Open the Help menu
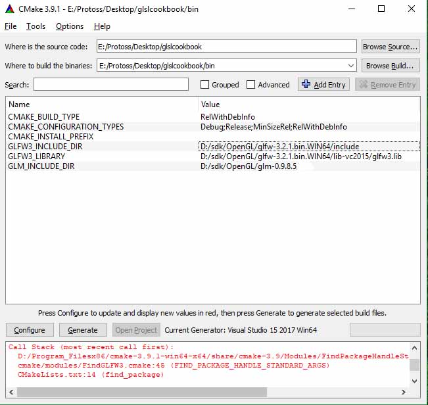Image resolution: width=428 pixels, height=405 pixels. [x=102, y=26]
